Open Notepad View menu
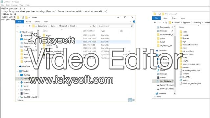The image size is (210, 118). coord(21,5)
